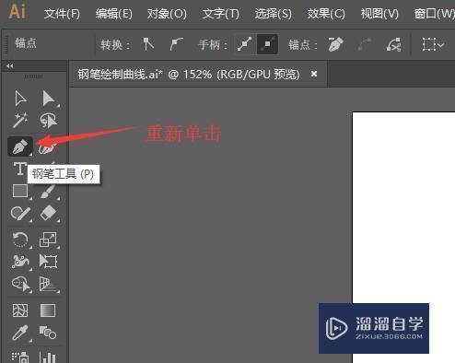
Task: Select the Gradient tool
Action: (x=48, y=310)
